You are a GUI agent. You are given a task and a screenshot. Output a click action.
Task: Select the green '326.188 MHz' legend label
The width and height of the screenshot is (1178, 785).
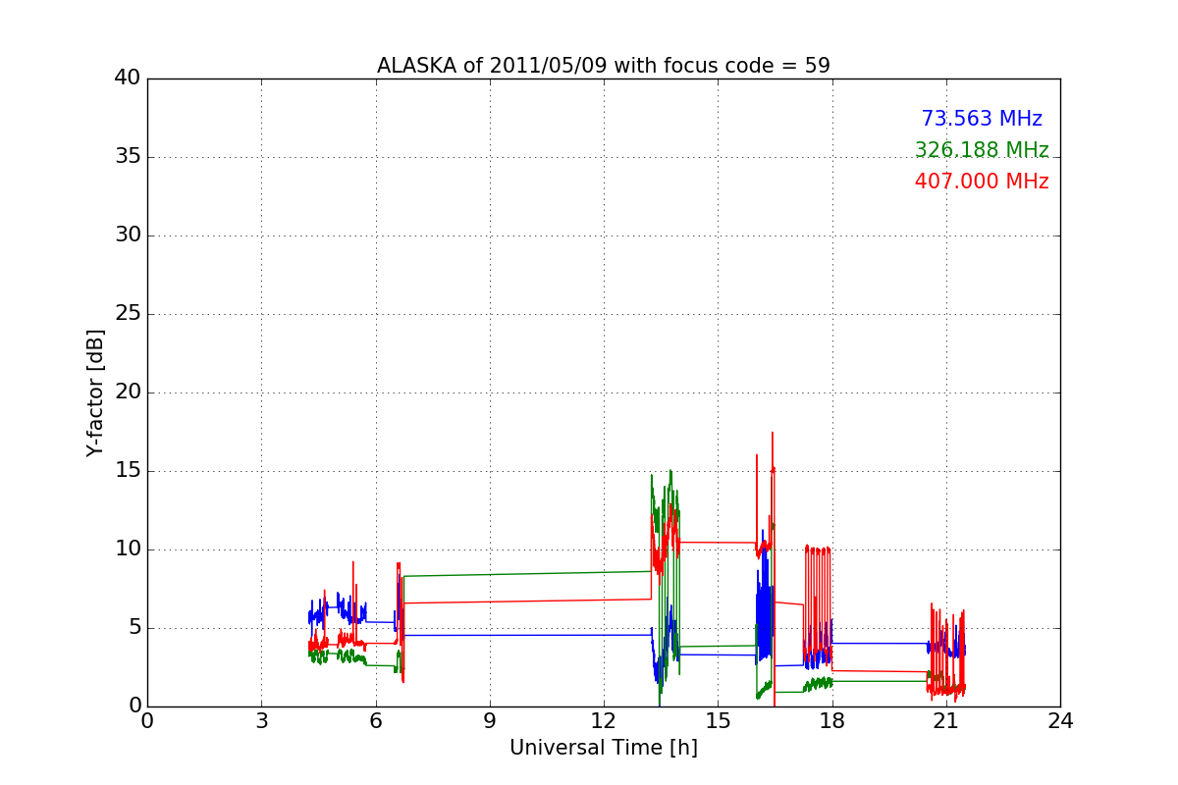[x=982, y=150]
